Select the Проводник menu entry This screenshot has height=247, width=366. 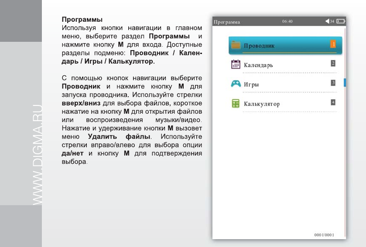tap(285, 45)
